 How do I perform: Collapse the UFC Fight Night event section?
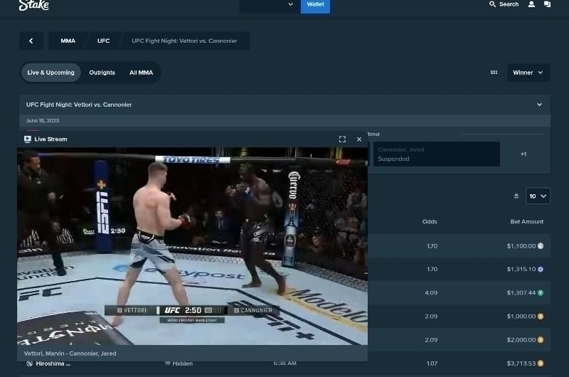point(539,105)
